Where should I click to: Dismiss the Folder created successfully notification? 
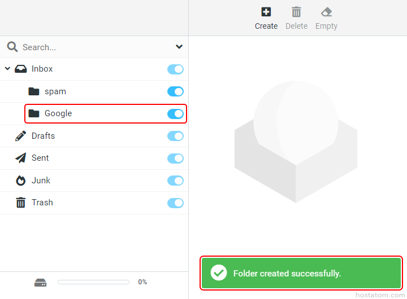click(x=301, y=274)
